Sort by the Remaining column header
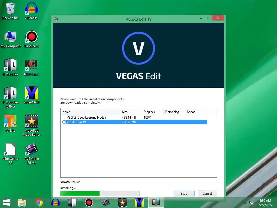 click(x=174, y=112)
